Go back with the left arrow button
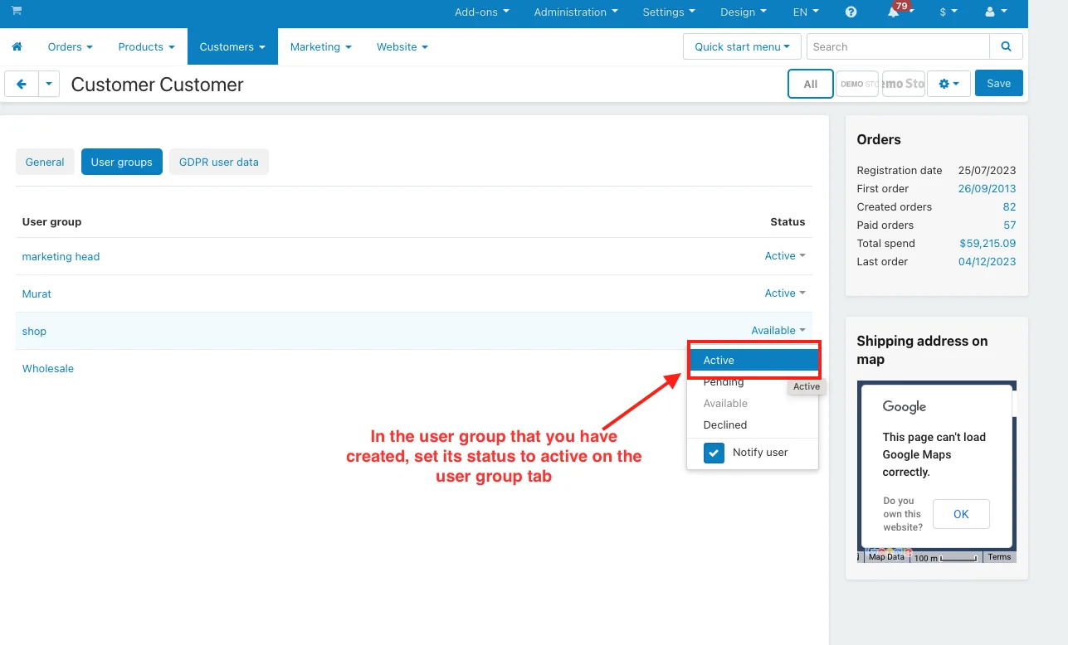The height and width of the screenshot is (645, 1068). pos(22,84)
